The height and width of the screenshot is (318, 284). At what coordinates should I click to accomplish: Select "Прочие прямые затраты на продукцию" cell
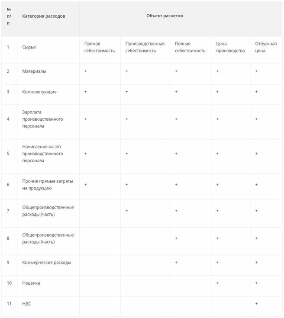pos(48,185)
